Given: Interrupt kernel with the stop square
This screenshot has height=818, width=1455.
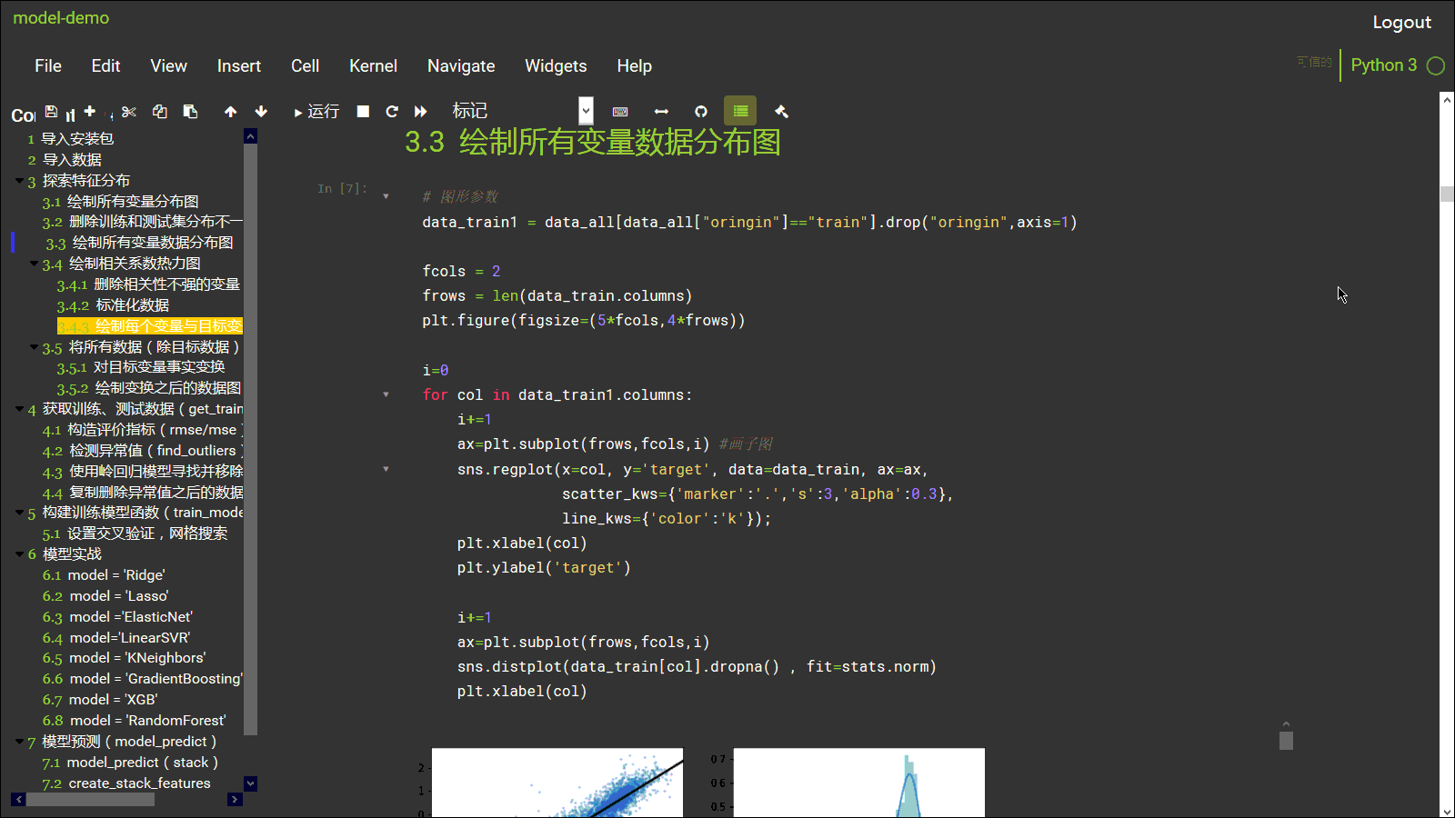Looking at the screenshot, I should (x=363, y=111).
